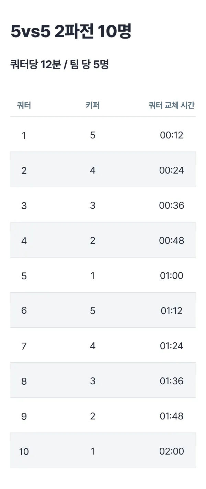Select the 00:36 substitution time cell
This screenshot has width=206, height=489.
(x=172, y=205)
